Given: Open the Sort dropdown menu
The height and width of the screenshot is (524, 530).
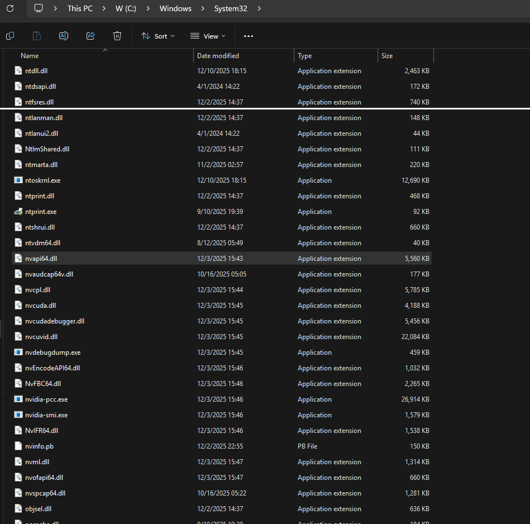Looking at the screenshot, I should pos(158,36).
